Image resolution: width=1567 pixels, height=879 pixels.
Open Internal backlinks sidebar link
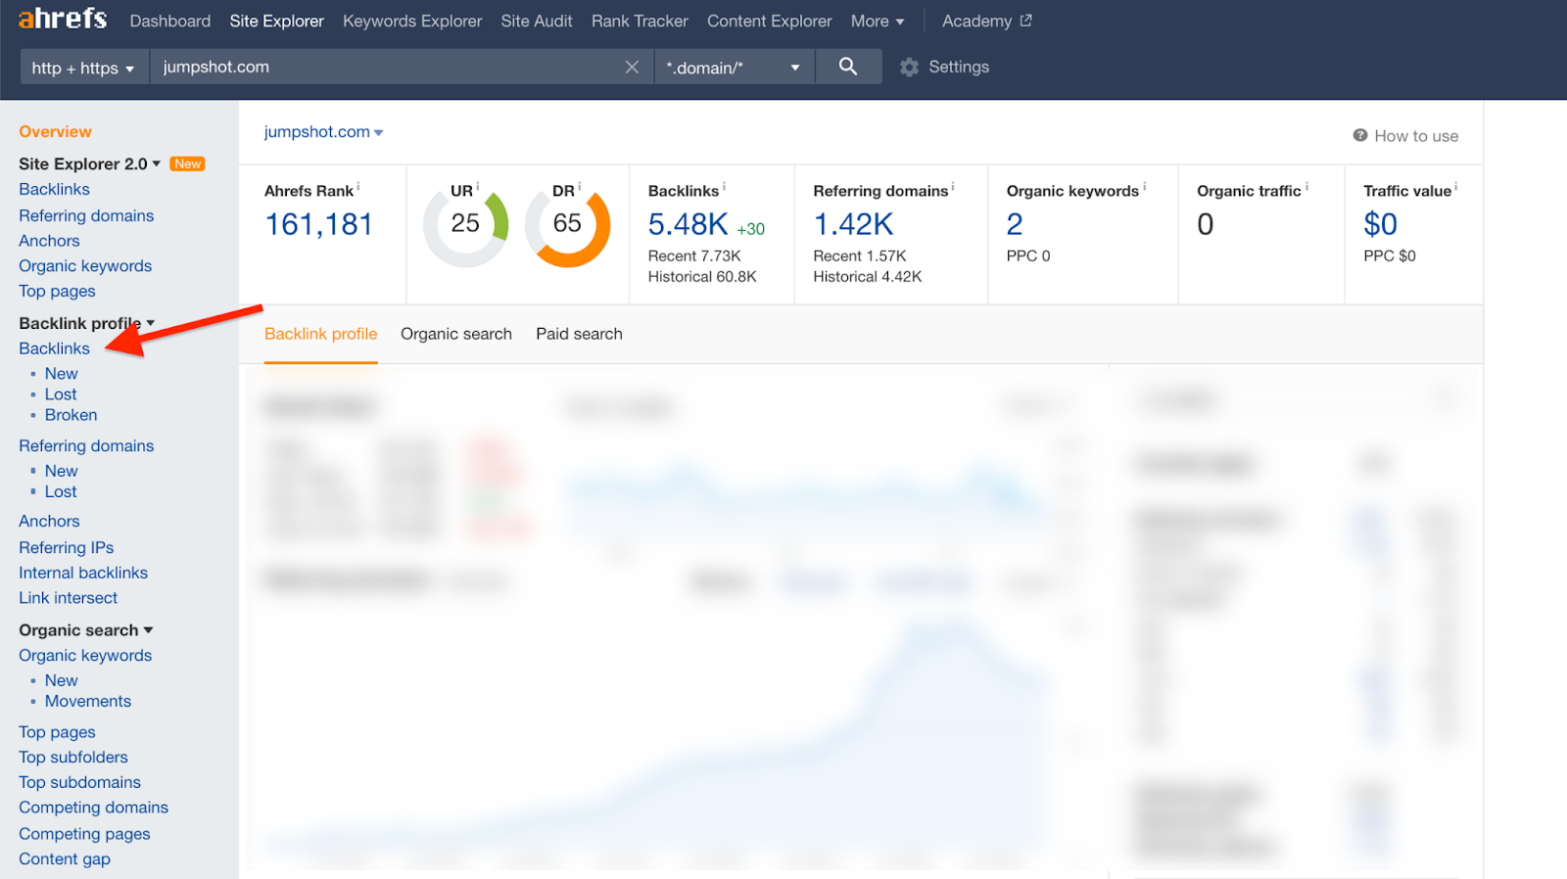click(83, 573)
